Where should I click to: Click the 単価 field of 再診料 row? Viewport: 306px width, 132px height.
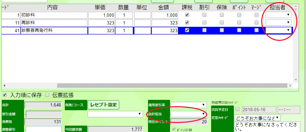pyautogui.click(x=102, y=23)
